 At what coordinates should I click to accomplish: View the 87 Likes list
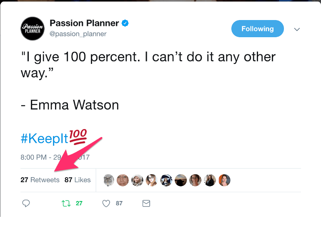coord(78,180)
